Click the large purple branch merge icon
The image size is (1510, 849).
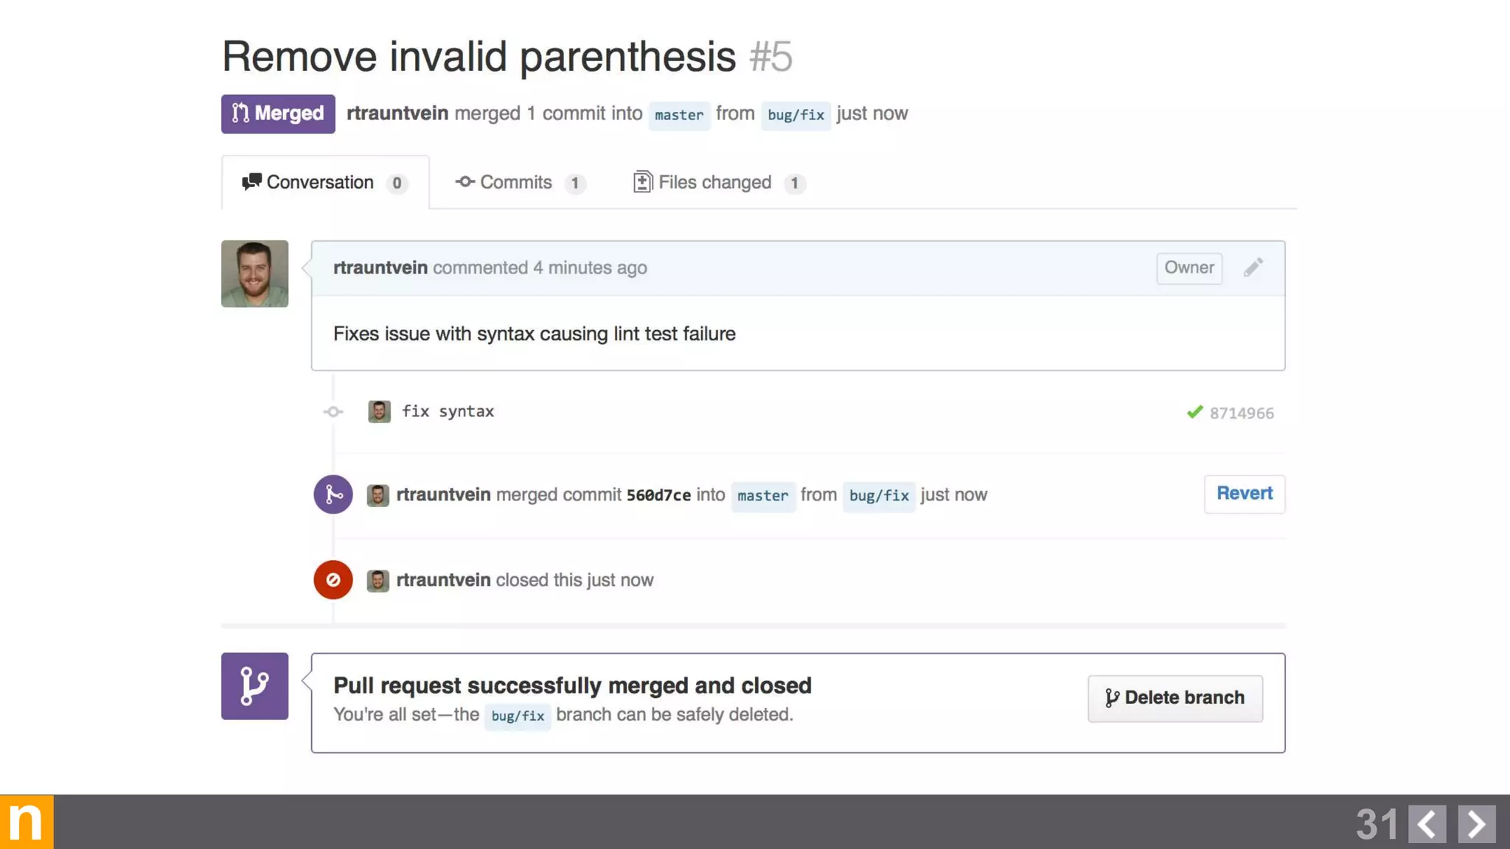(254, 686)
